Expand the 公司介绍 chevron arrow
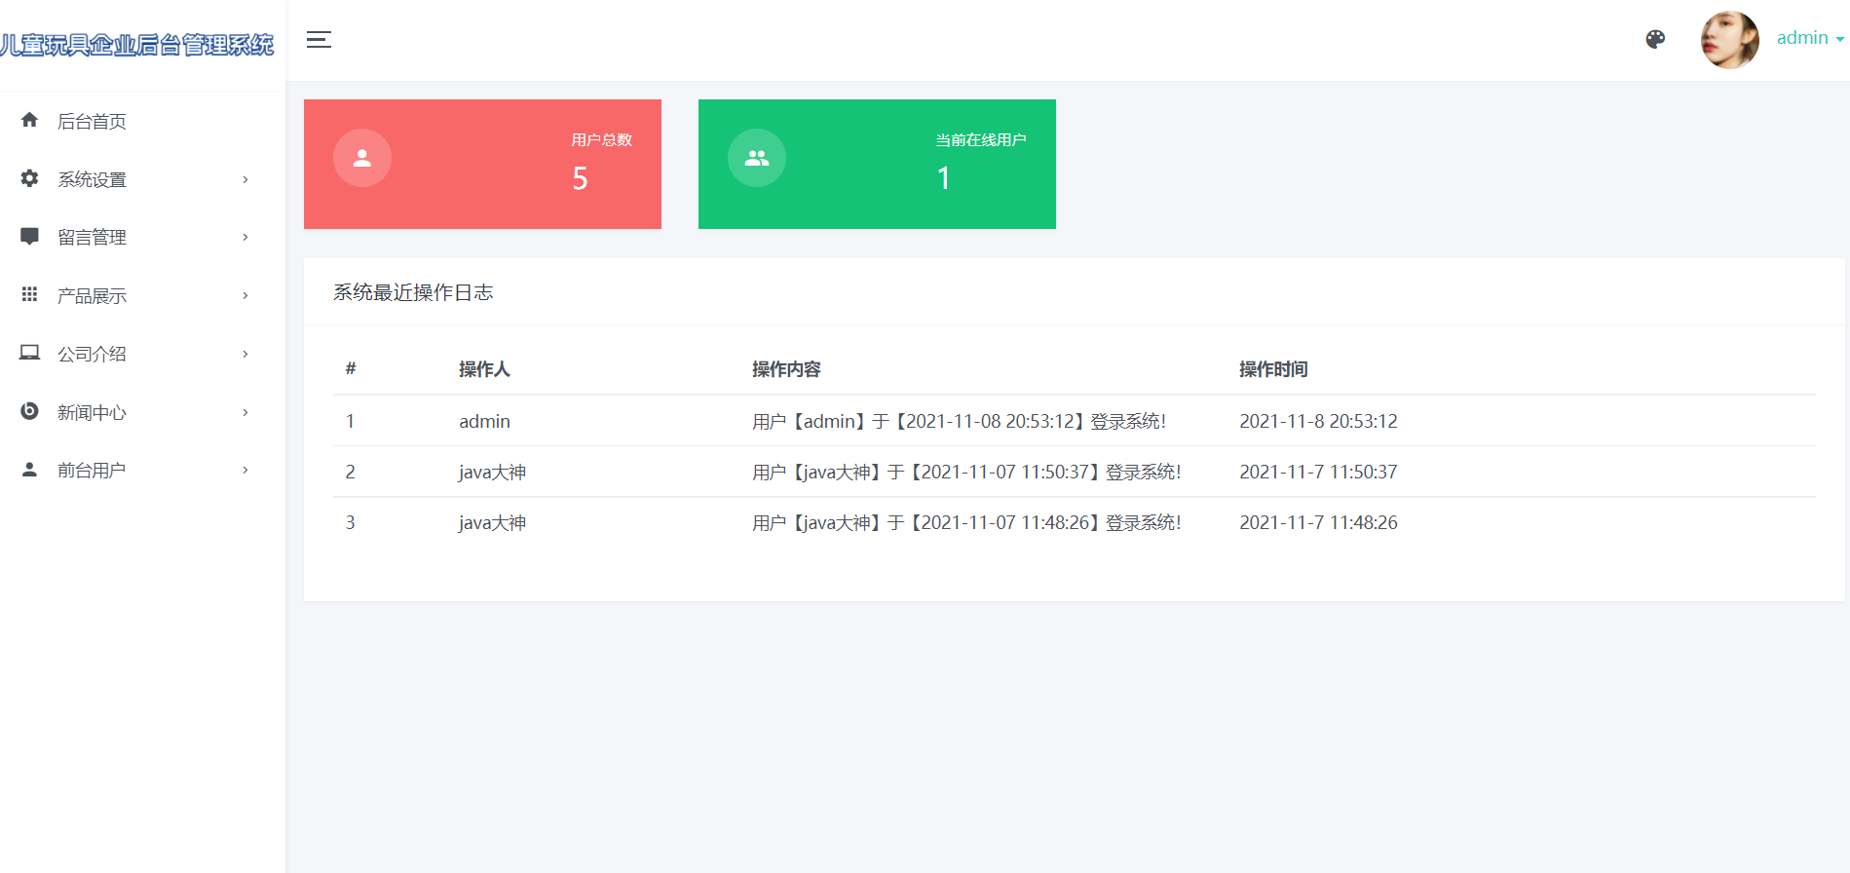 point(245,354)
